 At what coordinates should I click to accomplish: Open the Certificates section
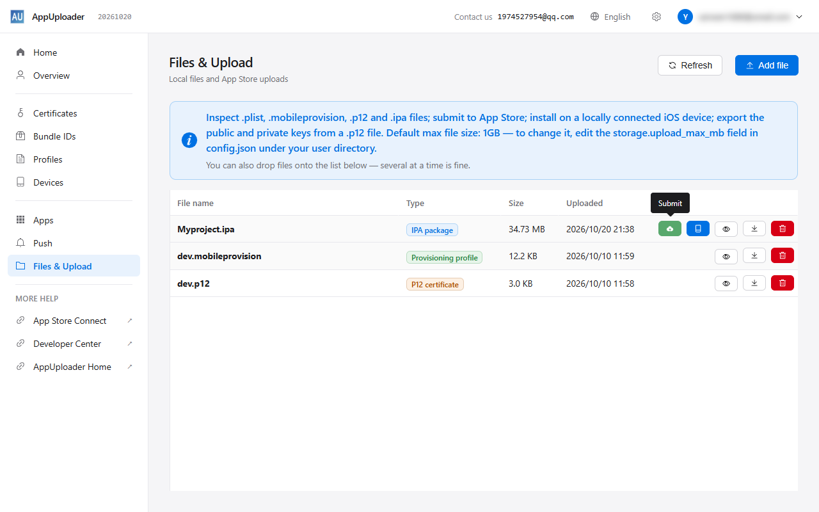click(x=74, y=113)
